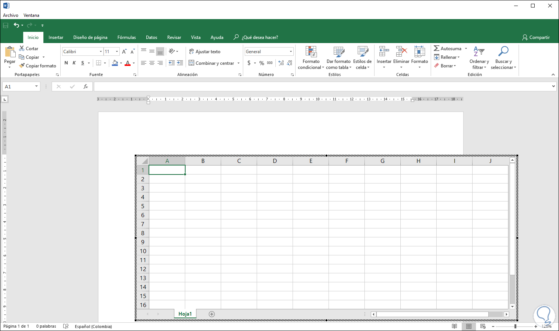Toggle center horizontal alignment
The width and height of the screenshot is (559, 331).
tap(152, 63)
